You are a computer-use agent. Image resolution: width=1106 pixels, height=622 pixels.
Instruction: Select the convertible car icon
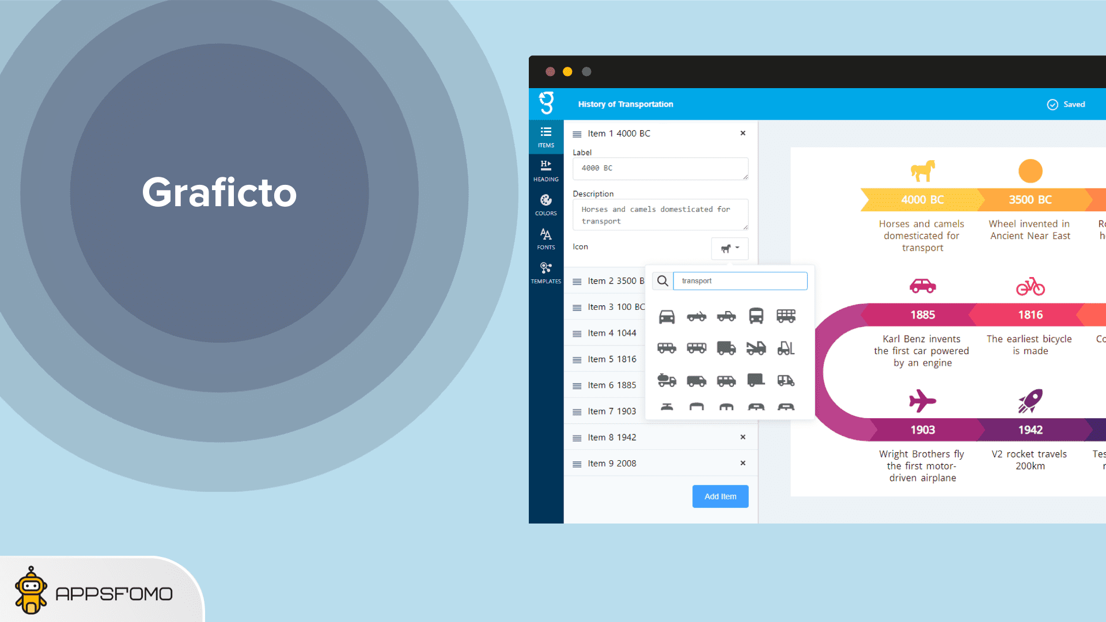[x=696, y=316]
